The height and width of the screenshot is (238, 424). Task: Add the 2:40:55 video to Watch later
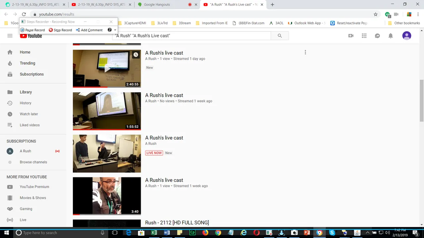(136, 55)
